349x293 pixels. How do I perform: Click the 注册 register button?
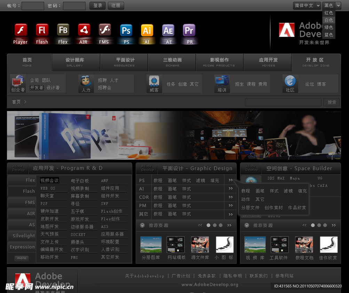[x=116, y=6]
